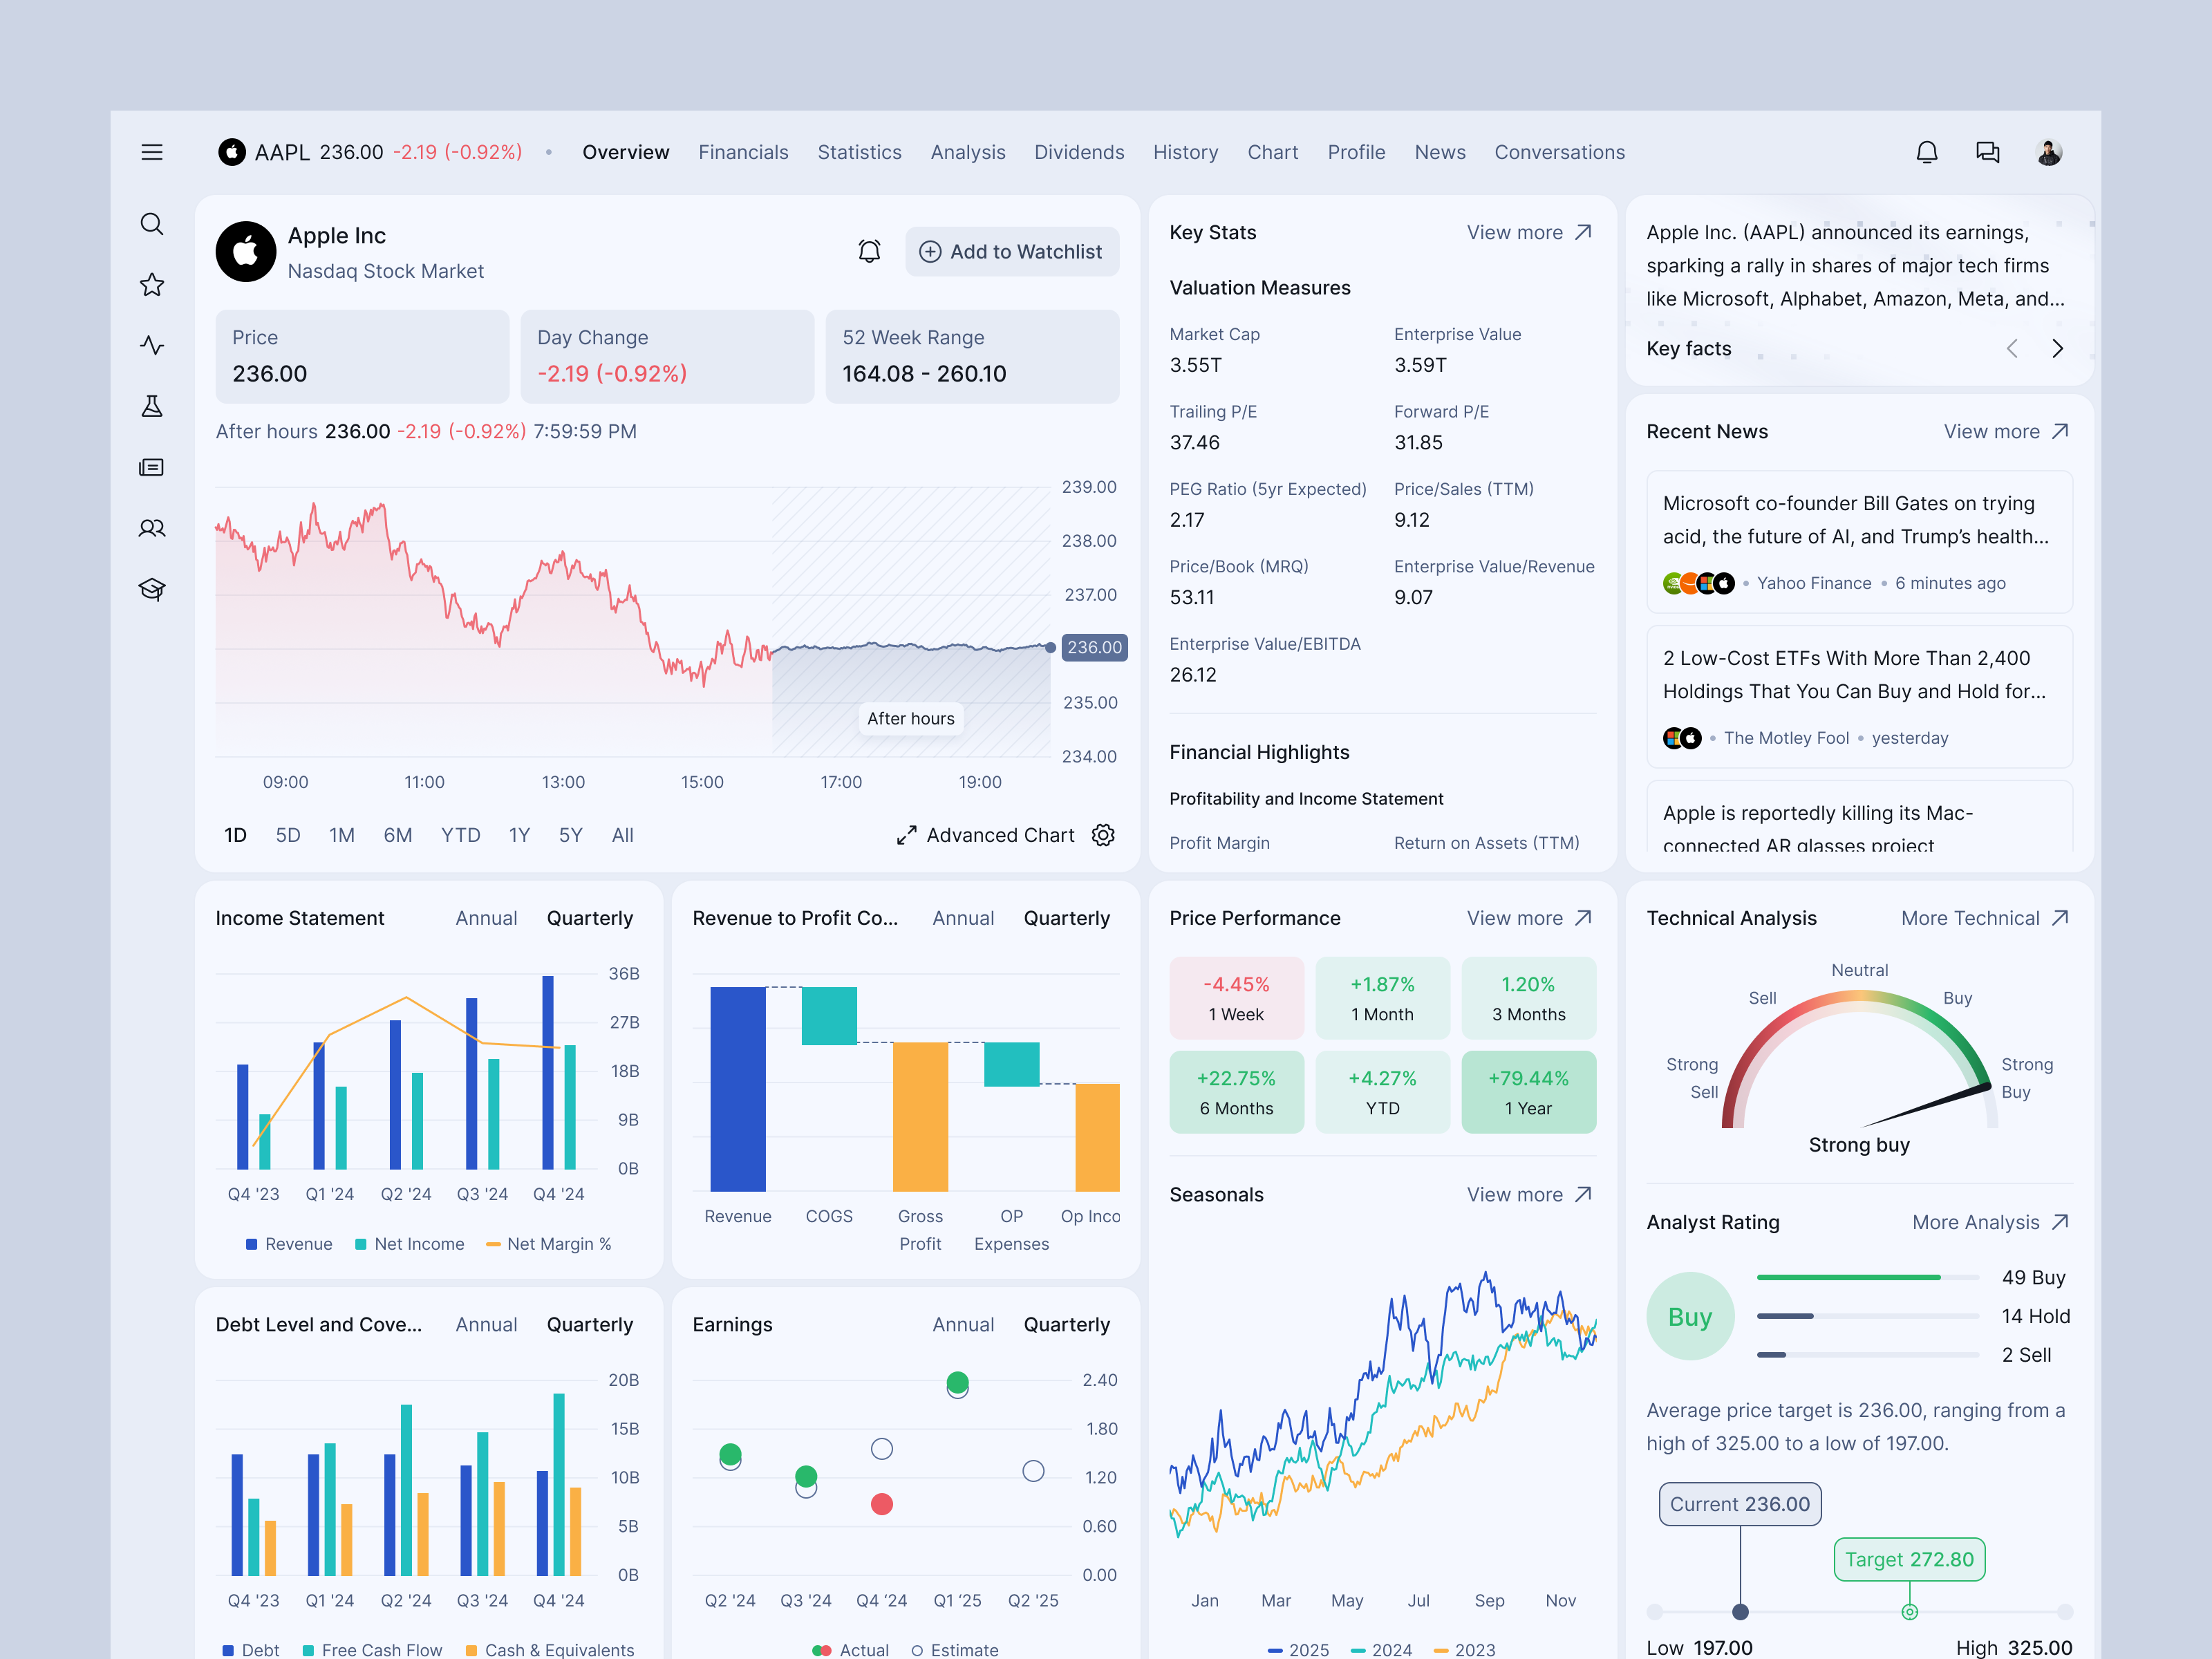Open the Financials tab
This screenshot has width=2212, height=1659.
743,152
